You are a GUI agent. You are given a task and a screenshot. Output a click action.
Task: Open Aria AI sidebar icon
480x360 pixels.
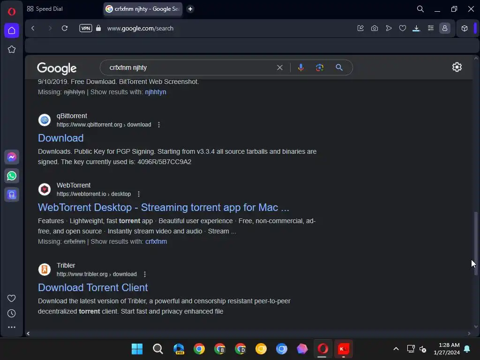pyautogui.click(x=12, y=195)
